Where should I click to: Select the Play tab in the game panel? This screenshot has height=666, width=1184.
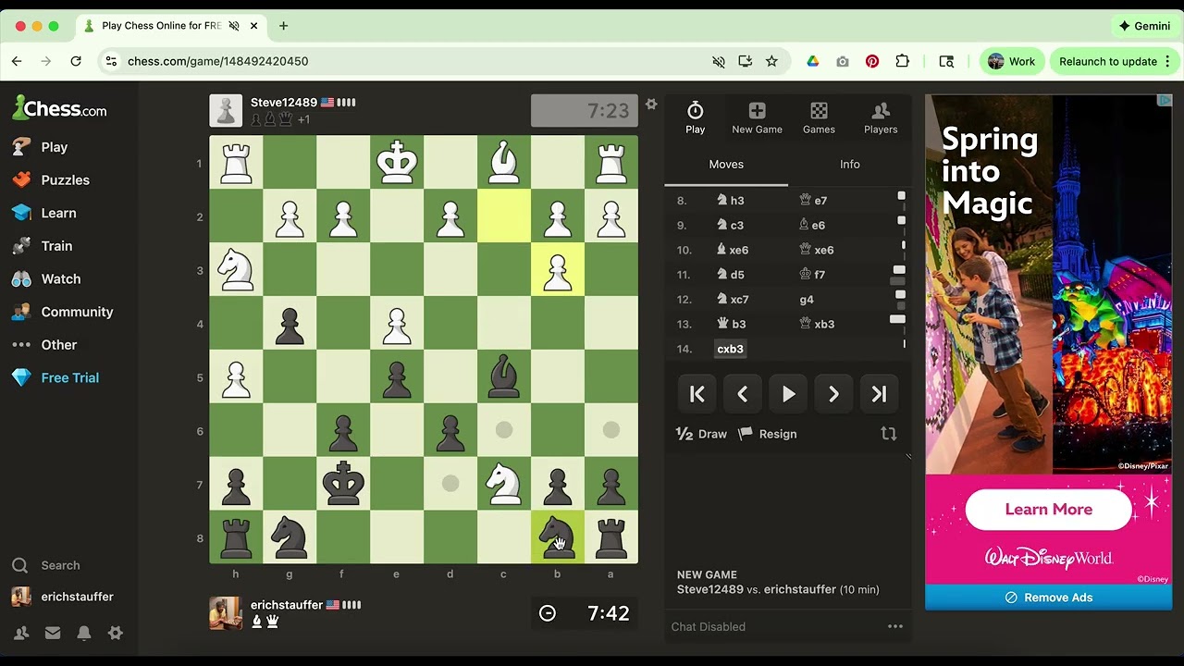click(696, 118)
